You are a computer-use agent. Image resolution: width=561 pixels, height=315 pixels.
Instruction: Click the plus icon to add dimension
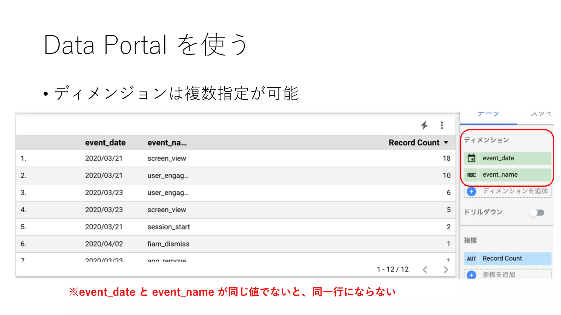pos(471,191)
